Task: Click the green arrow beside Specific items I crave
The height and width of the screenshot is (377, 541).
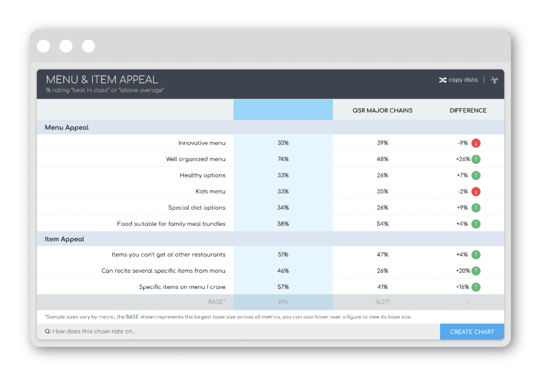Action: tap(475, 287)
